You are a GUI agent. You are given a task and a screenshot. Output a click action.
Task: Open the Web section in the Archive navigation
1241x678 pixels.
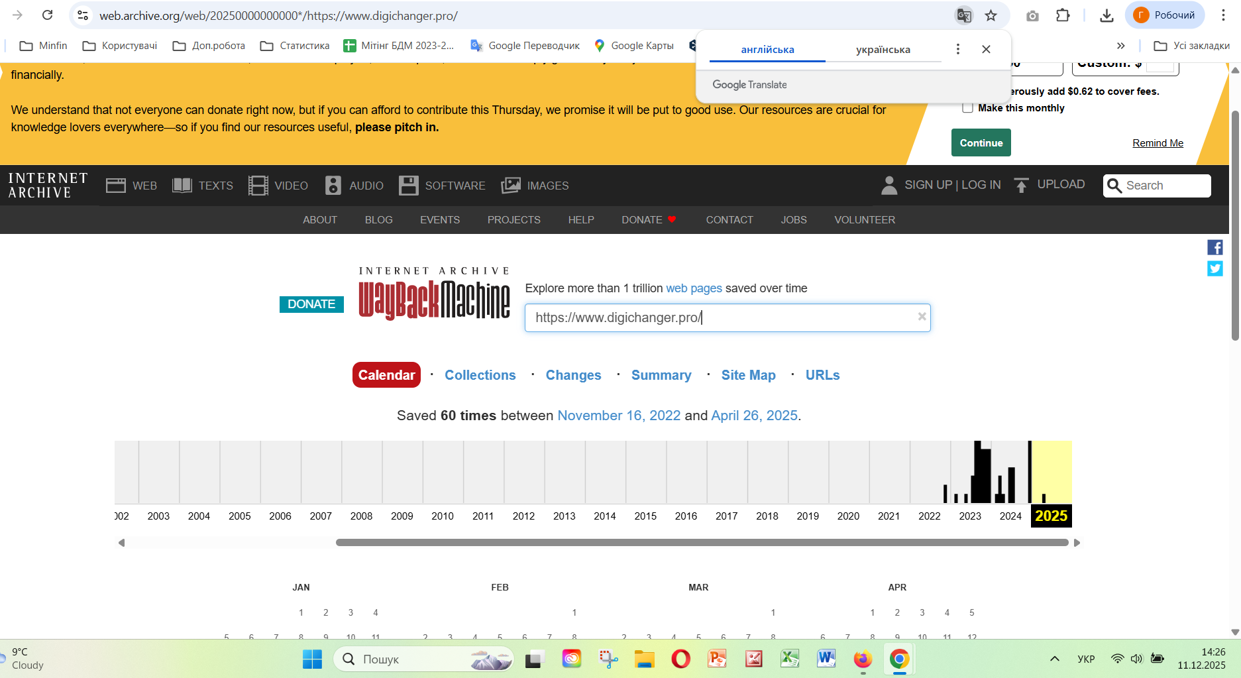tap(131, 186)
